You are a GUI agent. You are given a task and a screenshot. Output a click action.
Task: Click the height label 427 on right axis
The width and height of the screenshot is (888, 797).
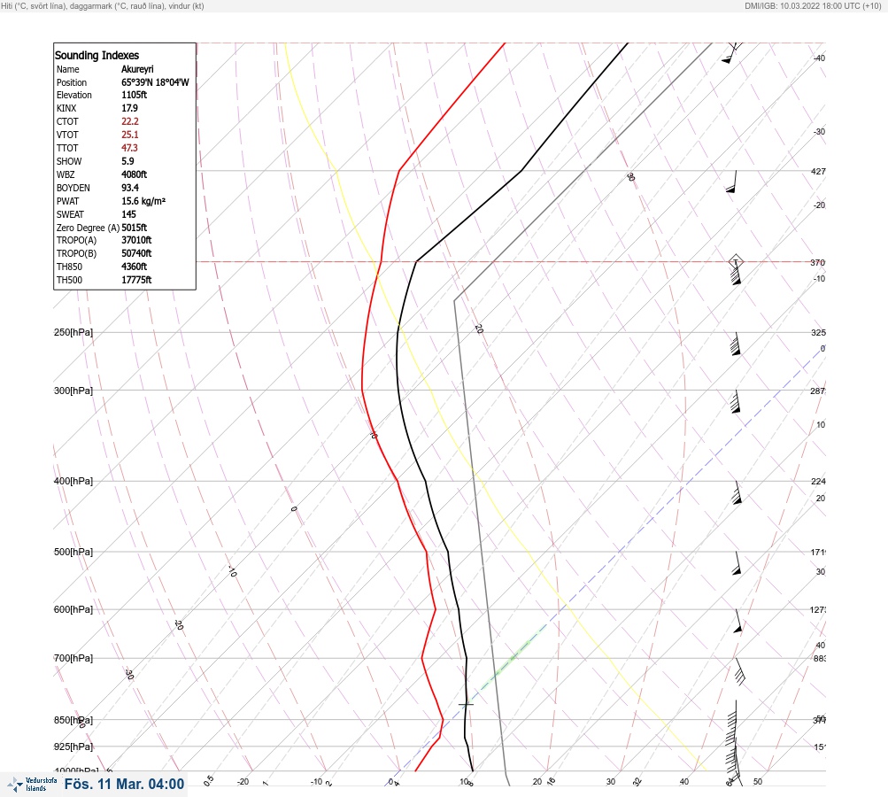pyautogui.click(x=818, y=172)
